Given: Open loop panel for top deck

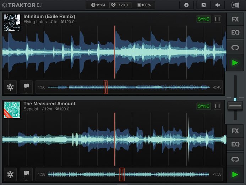Looking at the screenshot, I should coord(235,47).
